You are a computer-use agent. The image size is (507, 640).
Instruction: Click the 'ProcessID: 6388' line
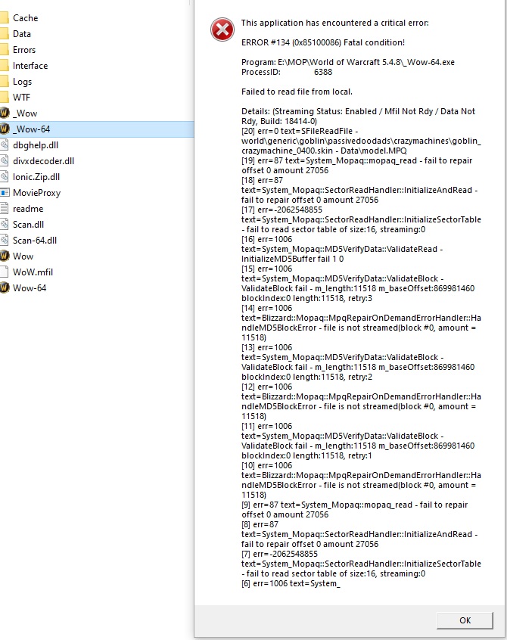pos(287,72)
